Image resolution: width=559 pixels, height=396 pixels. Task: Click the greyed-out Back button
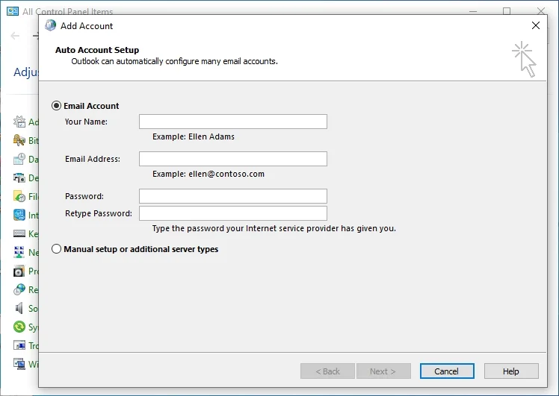pyautogui.click(x=327, y=371)
